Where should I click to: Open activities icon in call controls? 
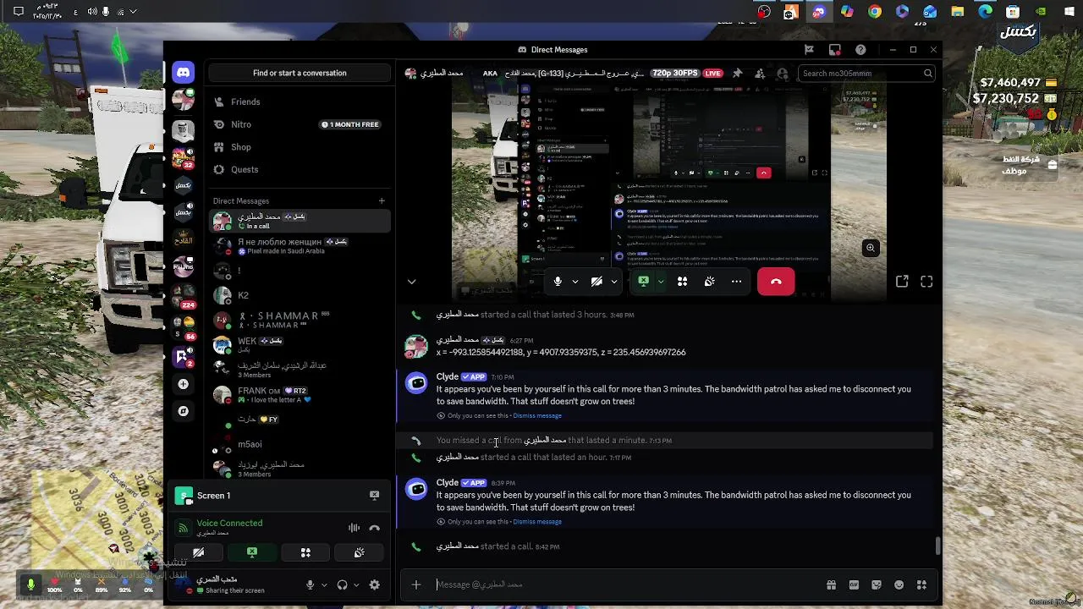(682, 282)
